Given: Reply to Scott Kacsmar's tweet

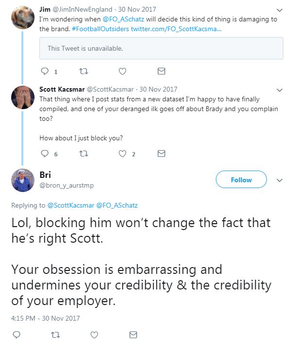Looking at the screenshot, I should point(45,154).
